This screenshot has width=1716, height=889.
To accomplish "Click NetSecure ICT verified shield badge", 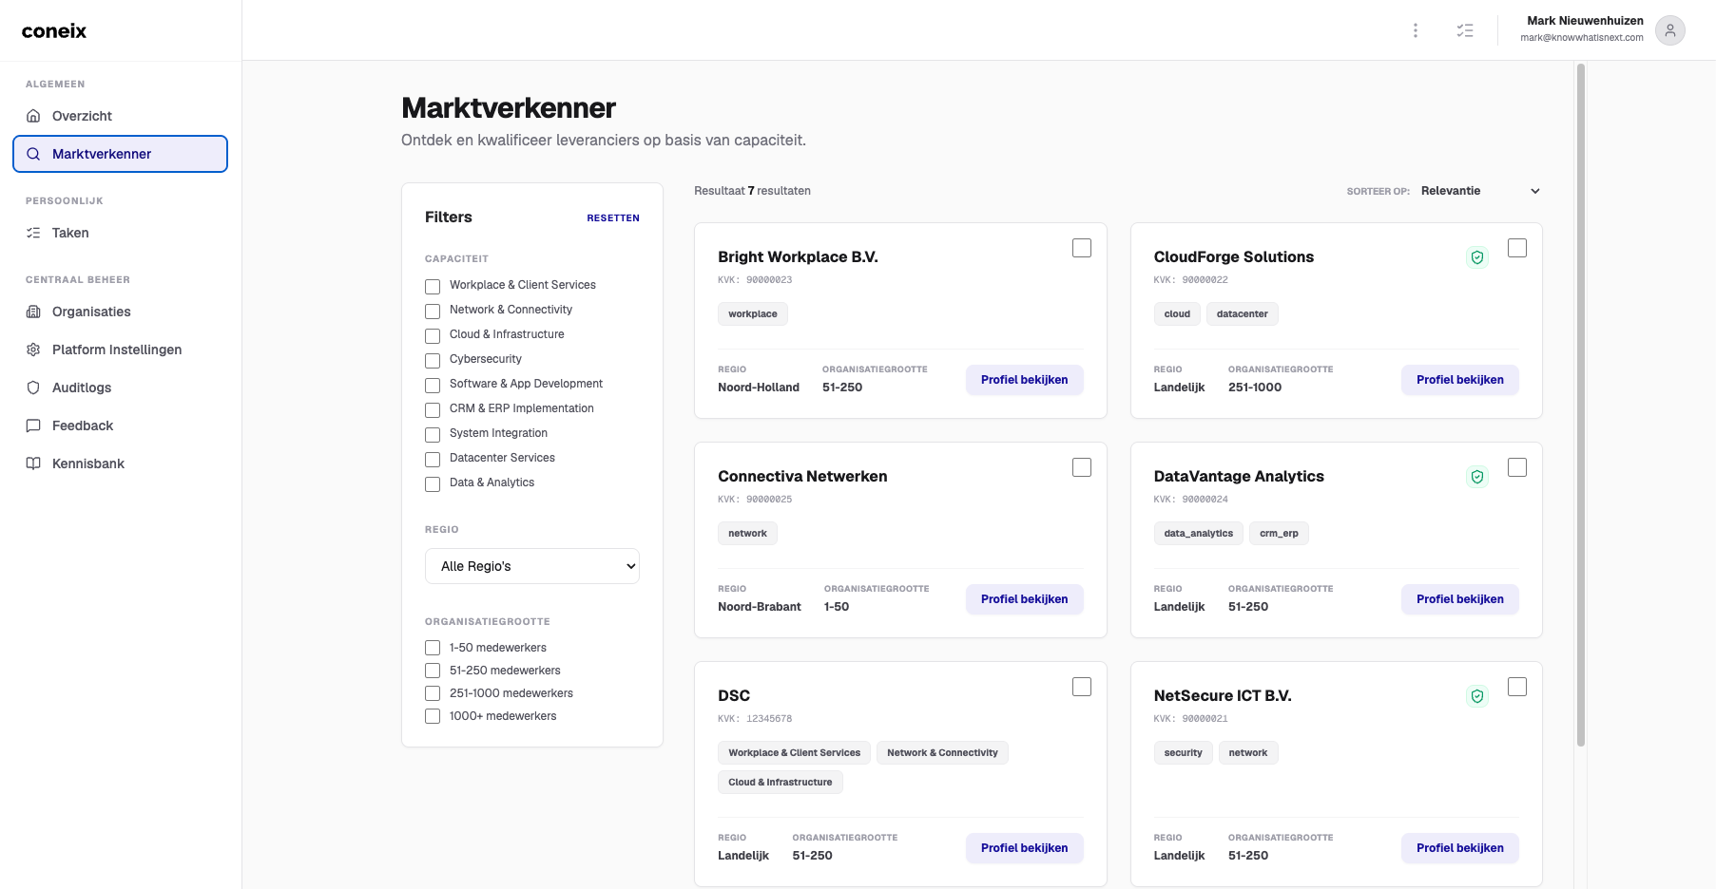I will 1477,696.
